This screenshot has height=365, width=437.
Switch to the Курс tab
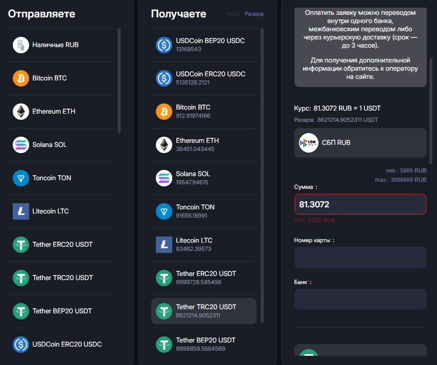(x=233, y=14)
